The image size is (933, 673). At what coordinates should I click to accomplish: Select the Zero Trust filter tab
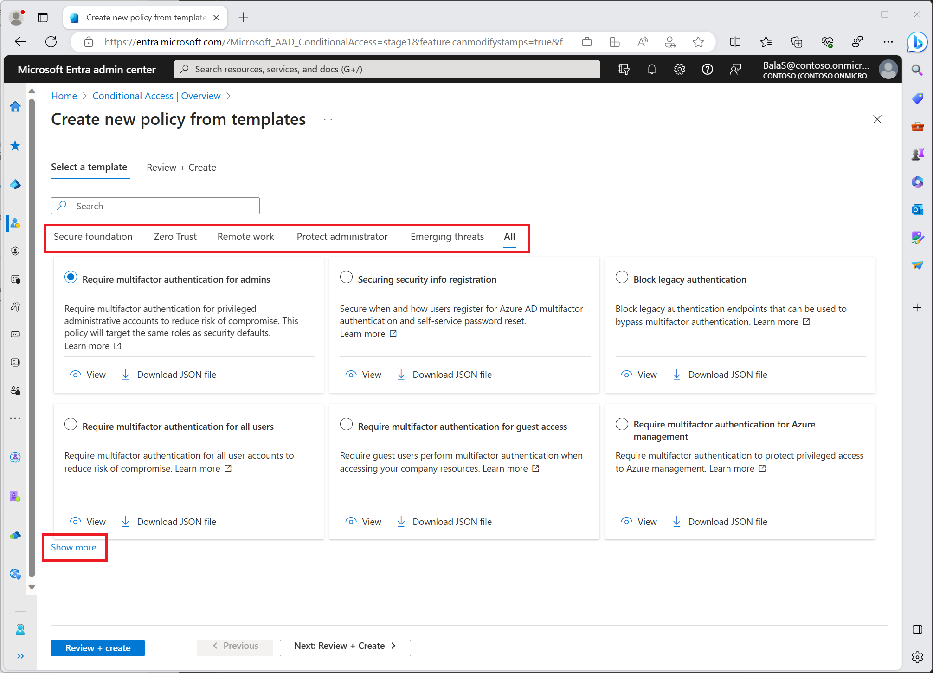[x=175, y=236]
